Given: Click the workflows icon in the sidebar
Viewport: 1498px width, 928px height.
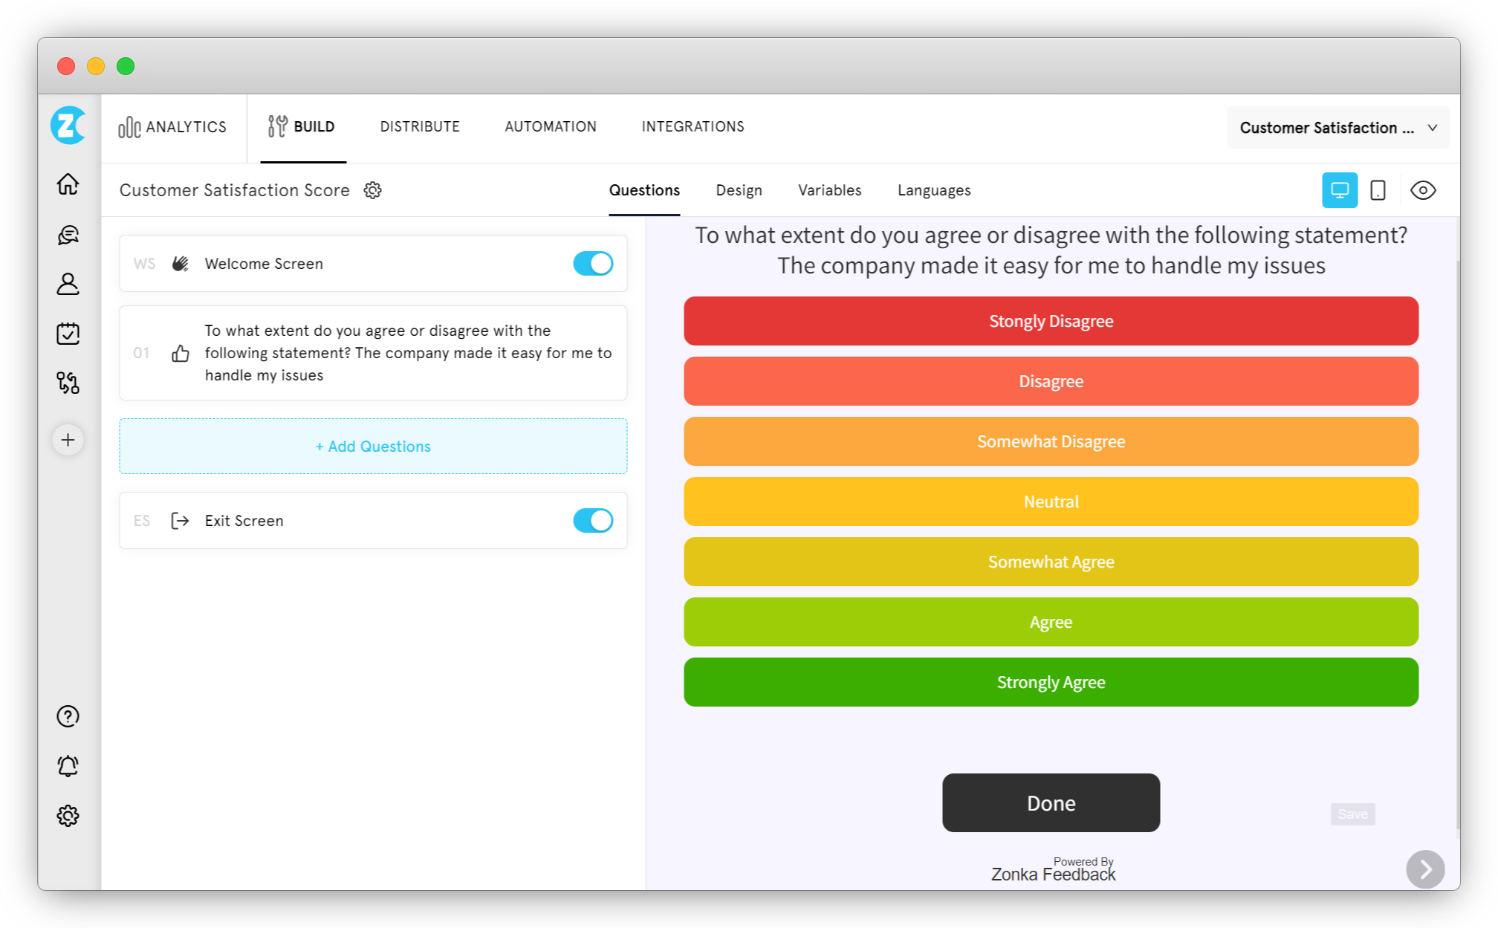Looking at the screenshot, I should [68, 383].
